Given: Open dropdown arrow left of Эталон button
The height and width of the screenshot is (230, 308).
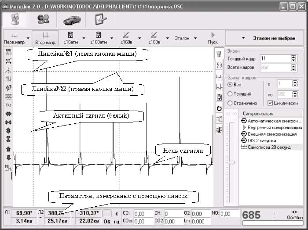Looking at the screenshot, I should tap(167, 38).
